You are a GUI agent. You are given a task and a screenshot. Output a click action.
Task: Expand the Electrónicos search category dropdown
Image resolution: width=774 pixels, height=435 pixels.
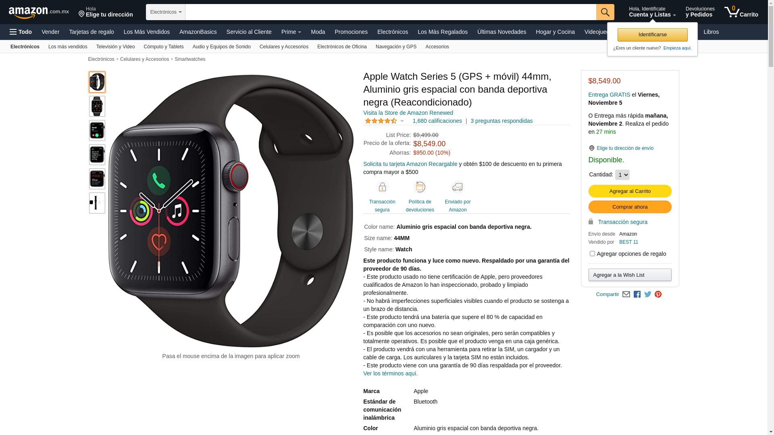pos(166,12)
